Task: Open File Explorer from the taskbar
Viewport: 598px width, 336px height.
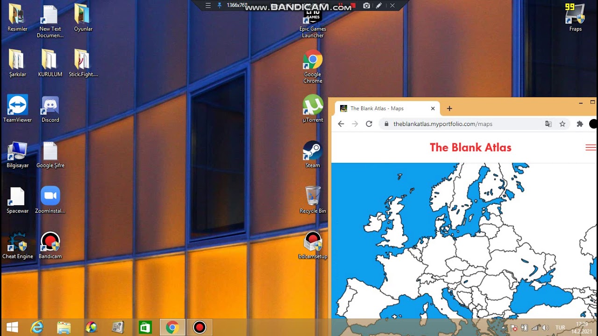Action: (x=64, y=328)
